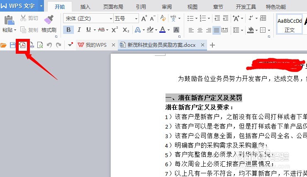
Task: Toggle underline formatting
Action: [88, 30]
